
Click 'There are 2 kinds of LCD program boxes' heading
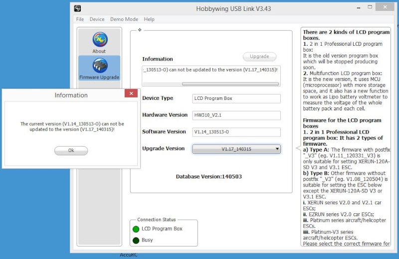click(346, 35)
